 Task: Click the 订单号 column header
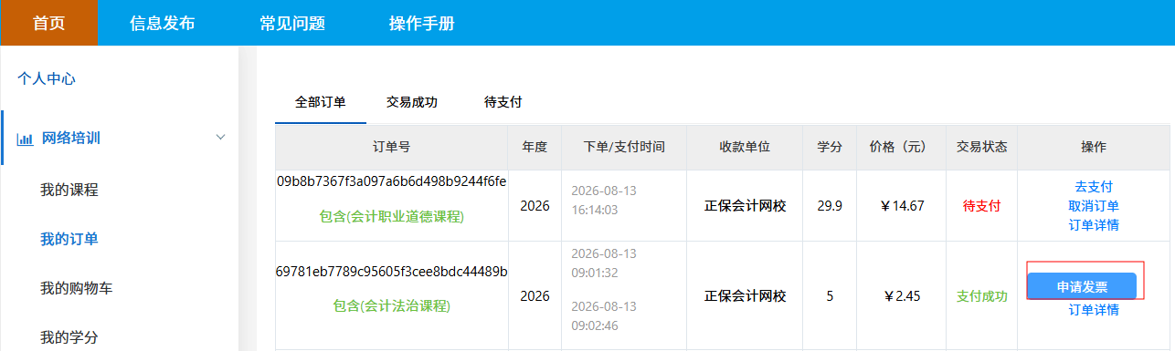pyautogui.click(x=392, y=147)
